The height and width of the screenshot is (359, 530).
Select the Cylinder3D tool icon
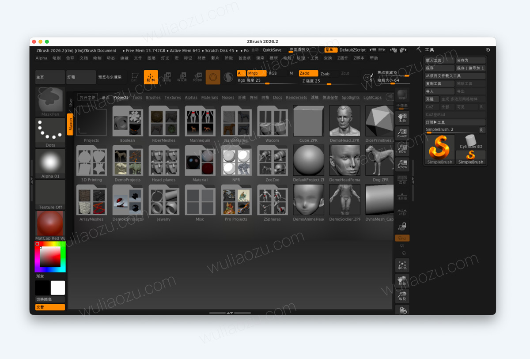[471, 142]
